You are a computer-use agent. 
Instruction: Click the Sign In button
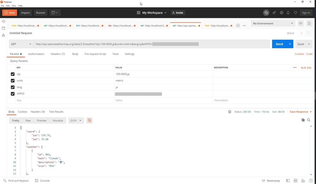[306, 13]
